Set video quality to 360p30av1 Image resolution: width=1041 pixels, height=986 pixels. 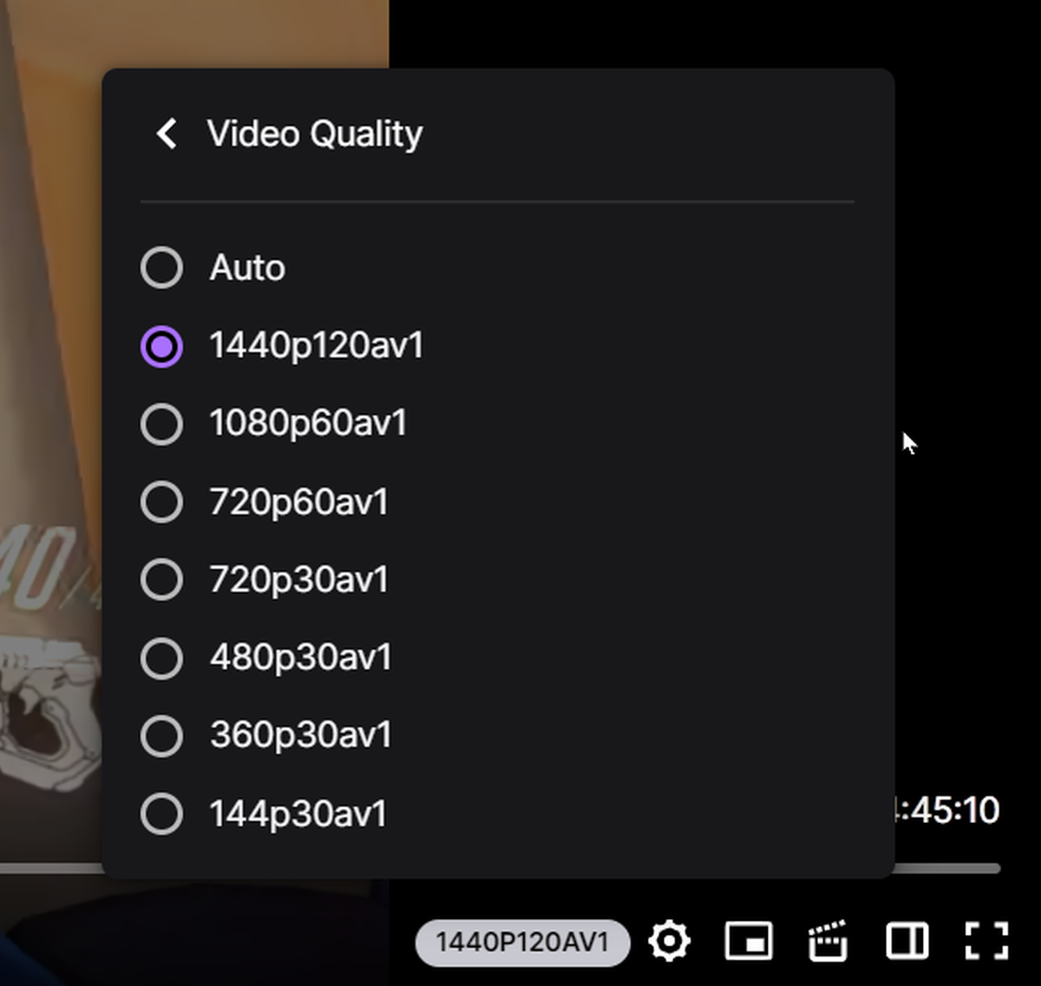point(266,736)
